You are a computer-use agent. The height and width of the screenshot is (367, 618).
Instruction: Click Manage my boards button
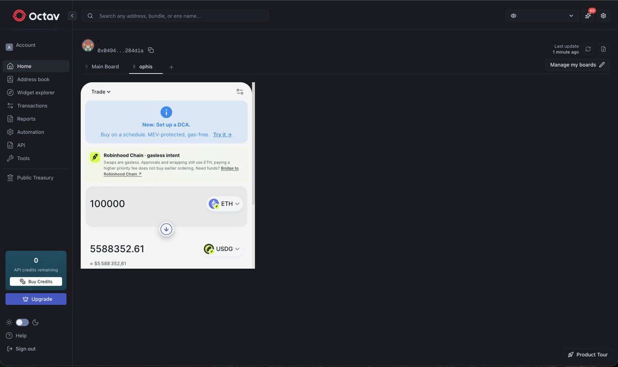(x=577, y=65)
